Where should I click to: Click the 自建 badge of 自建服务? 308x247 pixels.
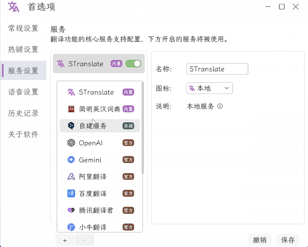coord(128,126)
